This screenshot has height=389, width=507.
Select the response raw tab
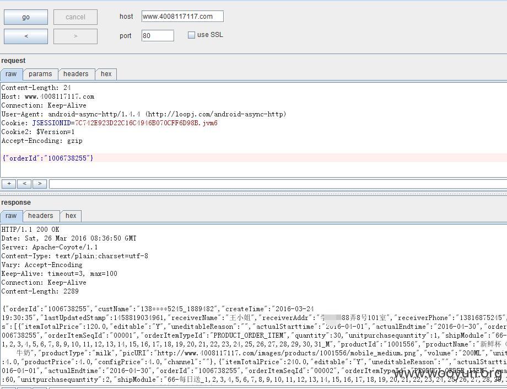click(x=11, y=216)
